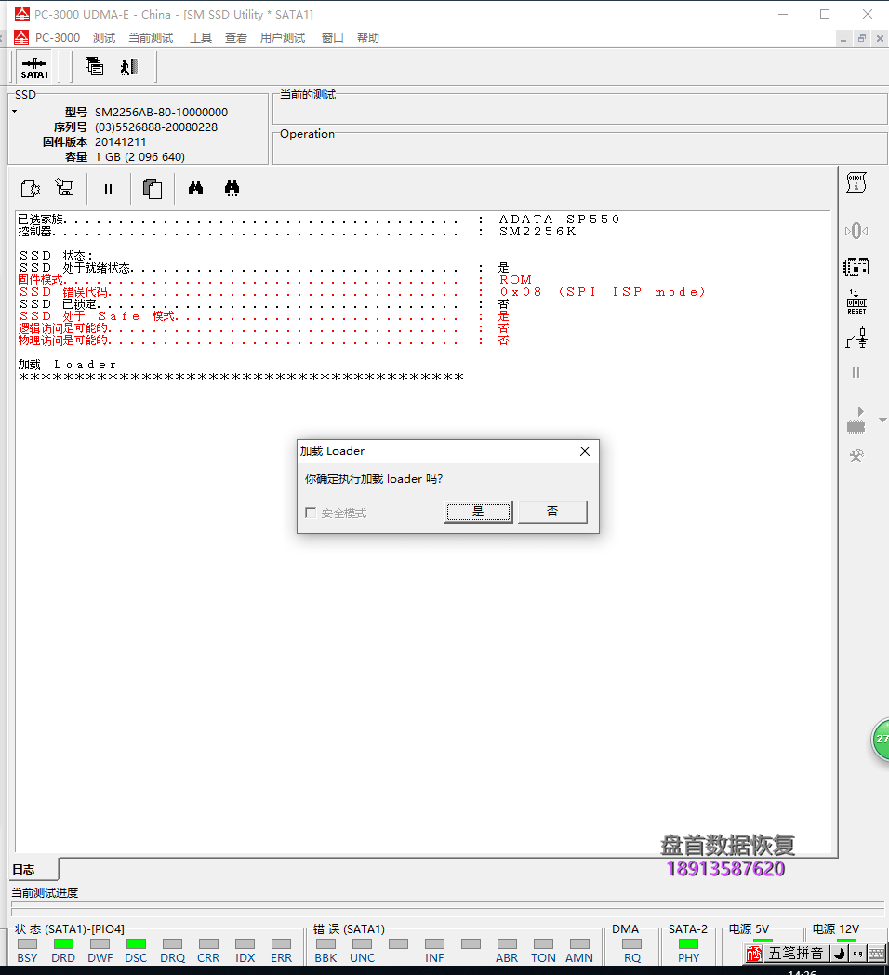This screenshot has width=889, height=975.
Task: Collapse the SSD info panel arrow
Action: pyautogui.click(x=14, y=112)
